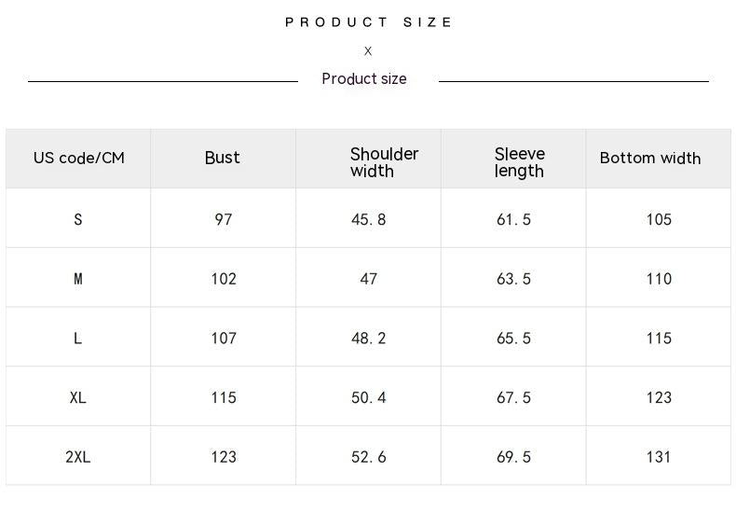Select the "Bust" column header
This screenshot has width=736, height=526.
pos(223,158)
